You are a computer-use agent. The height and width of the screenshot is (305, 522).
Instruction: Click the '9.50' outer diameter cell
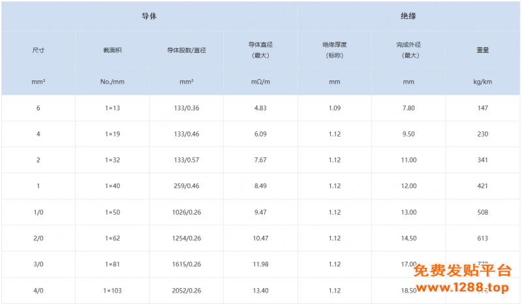[x=408, y=134]
